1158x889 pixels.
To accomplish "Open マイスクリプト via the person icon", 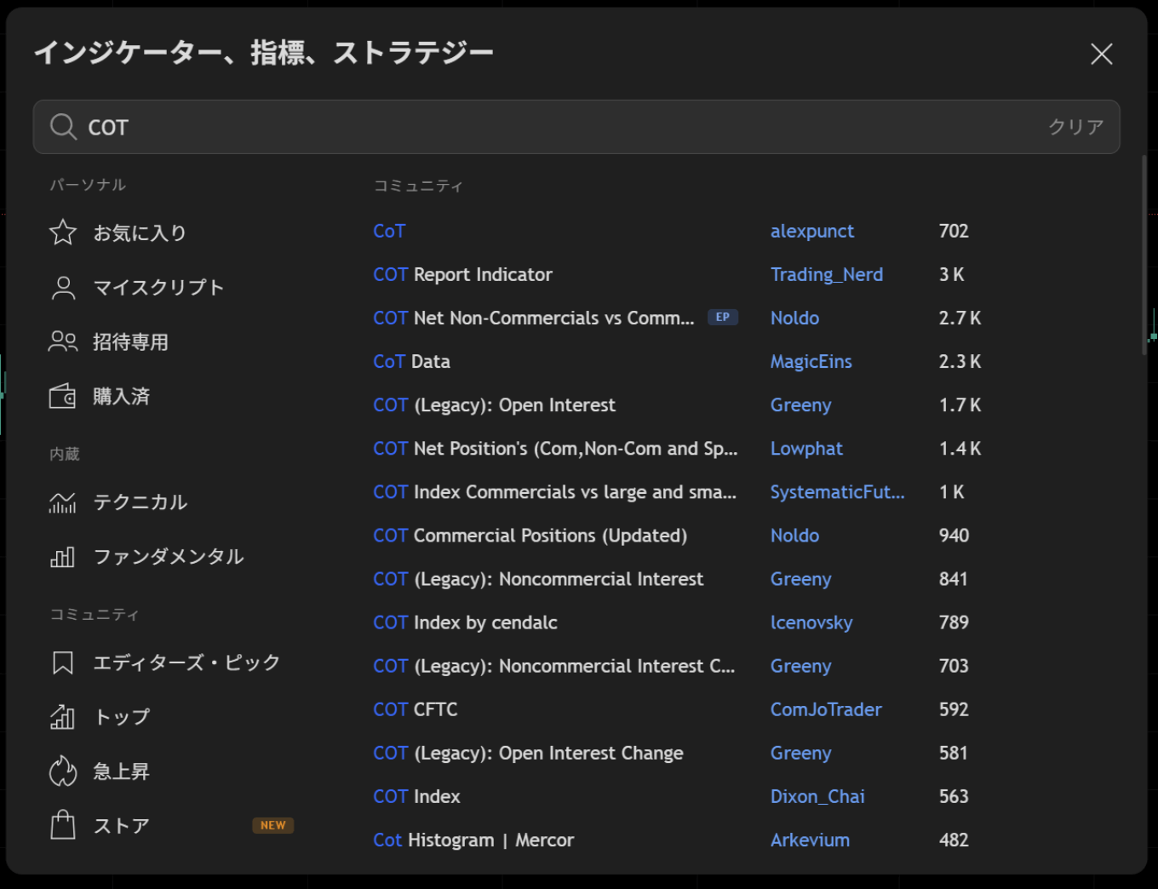I will click(62, 287).
